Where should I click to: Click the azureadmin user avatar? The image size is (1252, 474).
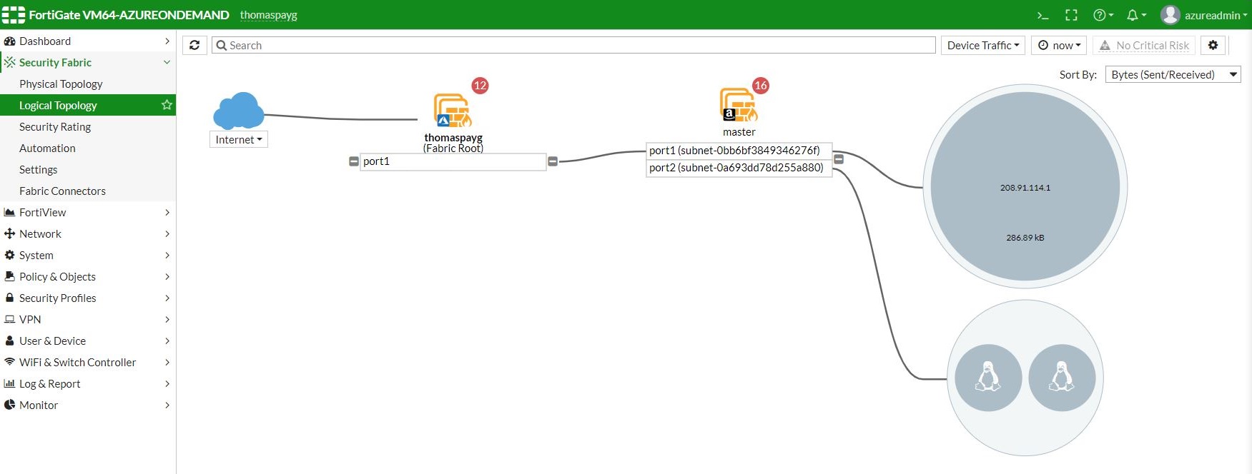coord(1170,14)
